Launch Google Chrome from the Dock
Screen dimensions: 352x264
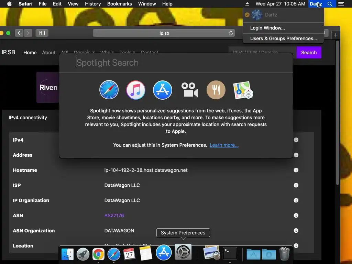(98, 254)
